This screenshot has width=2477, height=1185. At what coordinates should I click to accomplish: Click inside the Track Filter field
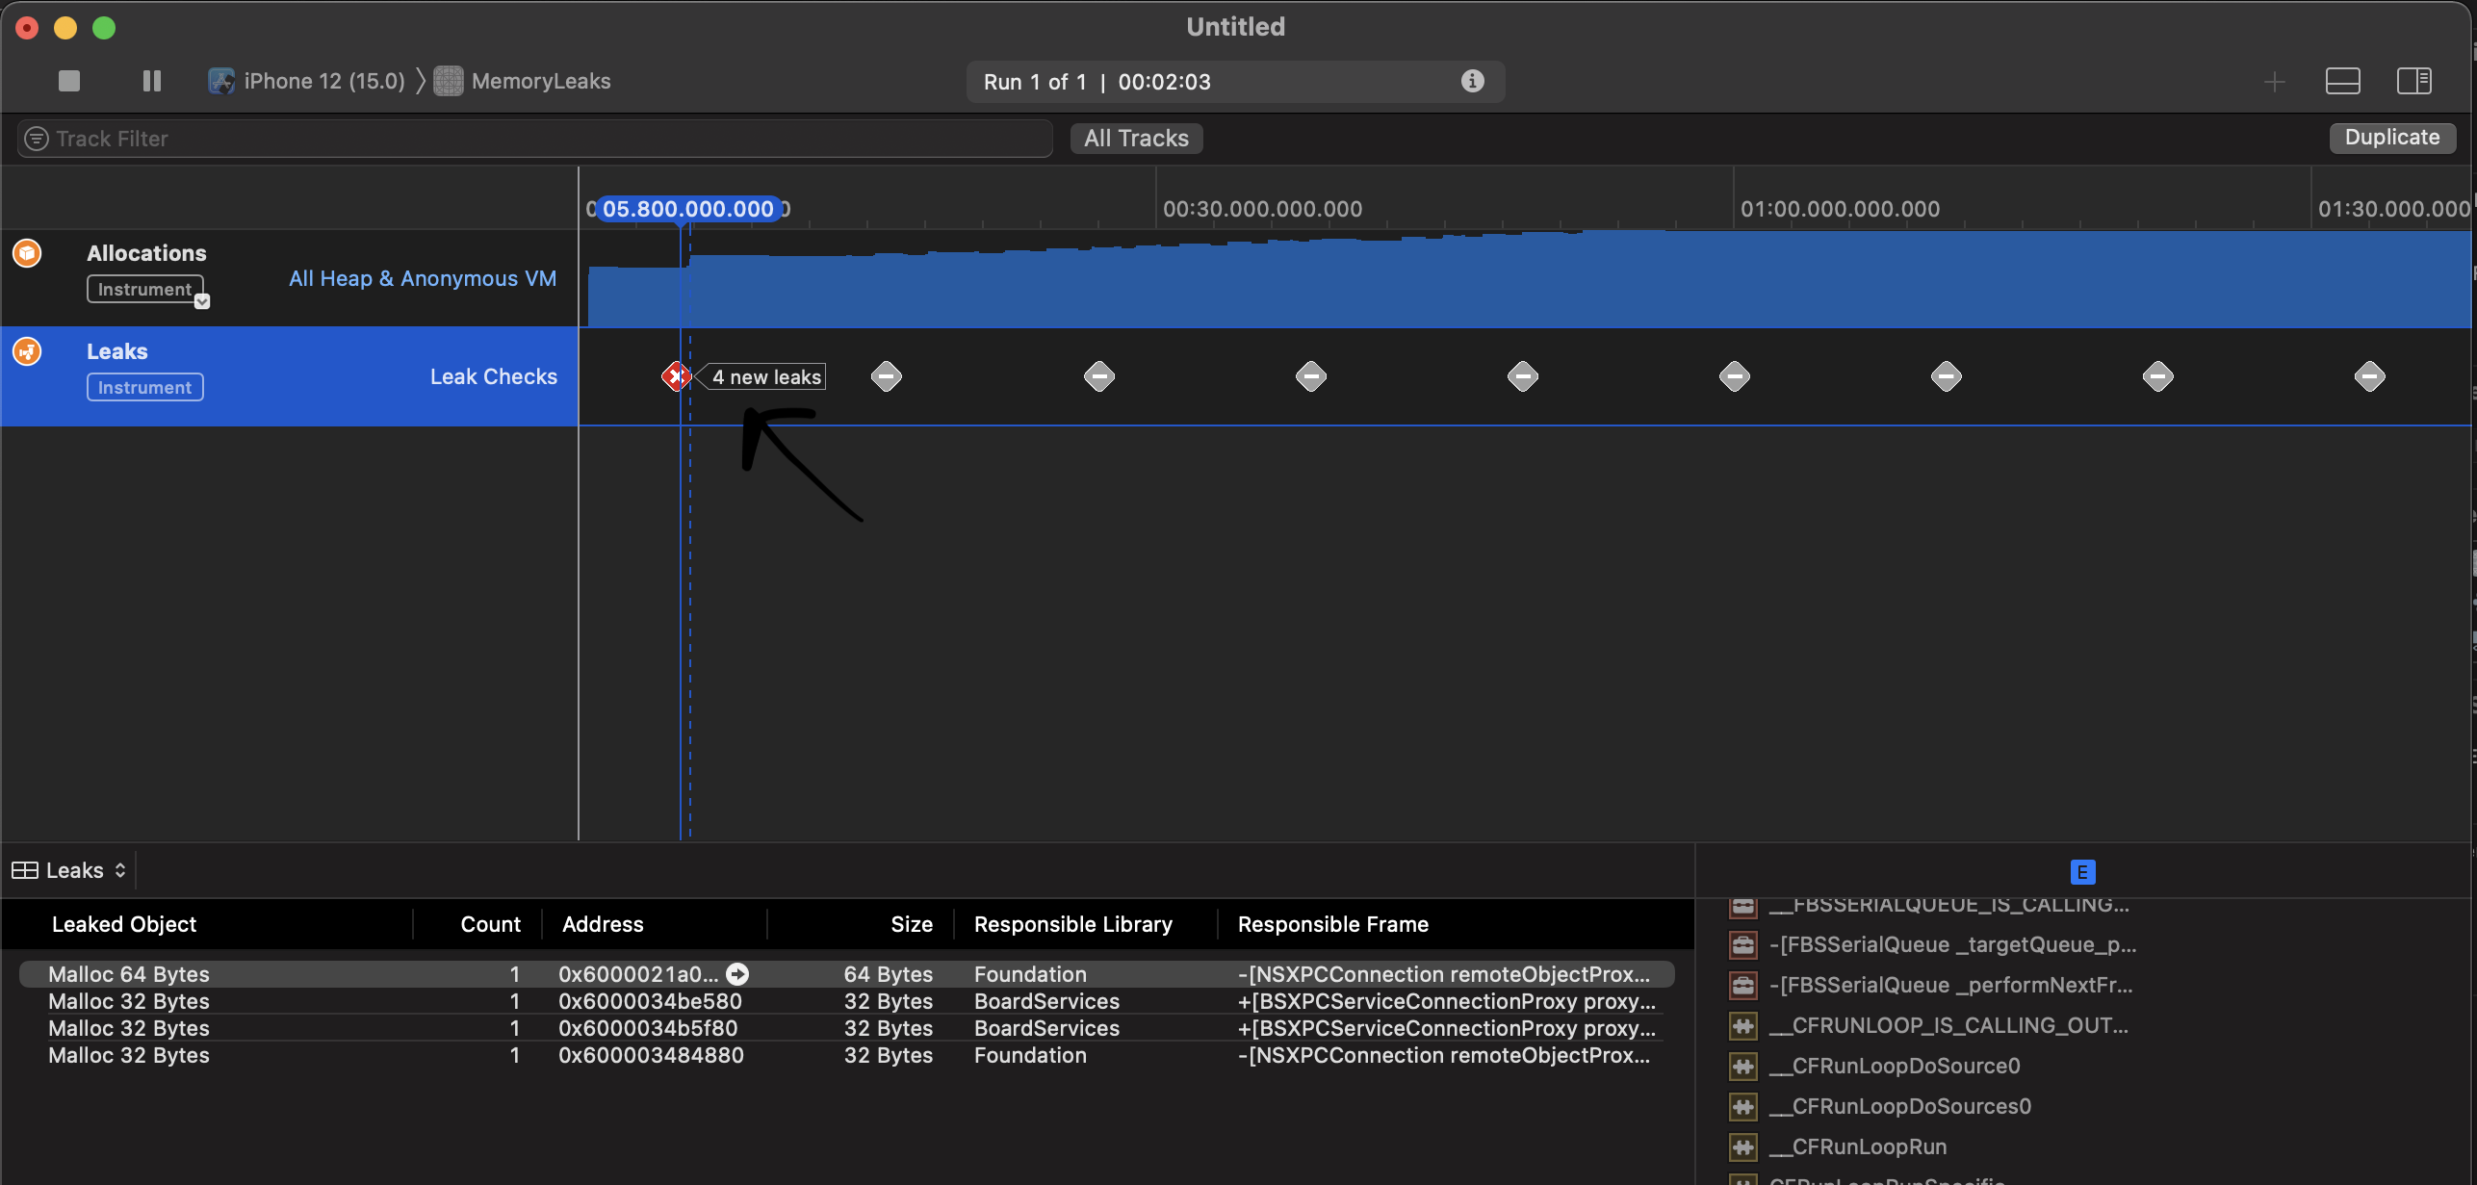coord(385,138)
